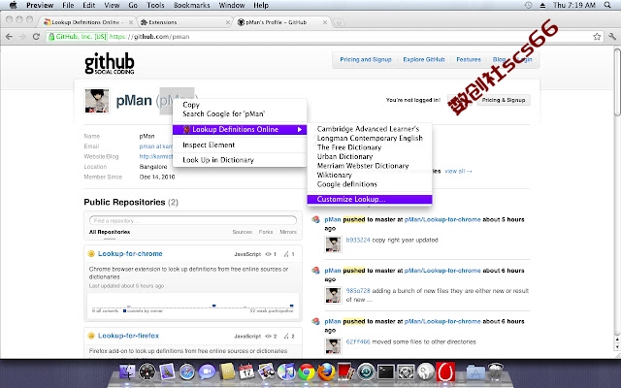
Task: Choose Look Up in Dictionary
Action: [240, 160]
